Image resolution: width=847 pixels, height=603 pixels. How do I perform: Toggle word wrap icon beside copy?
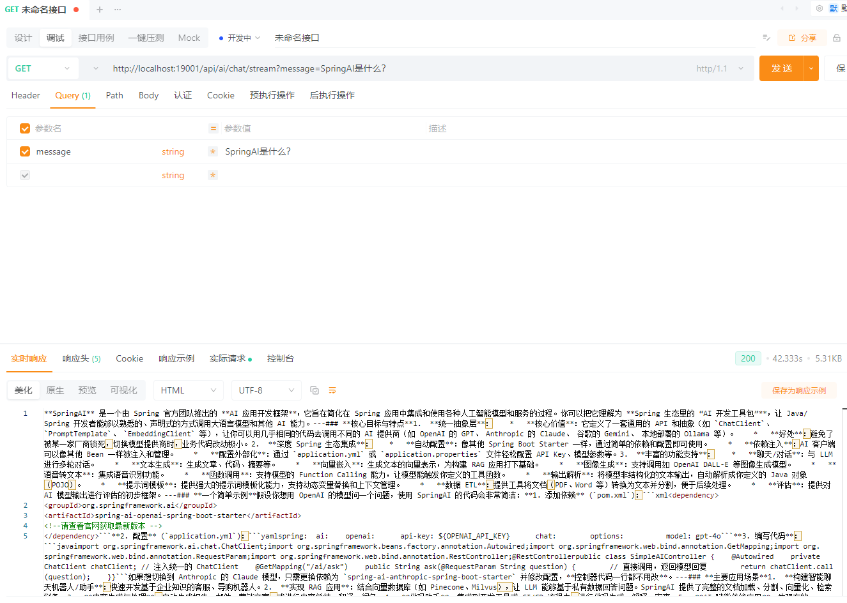[332, 390]
